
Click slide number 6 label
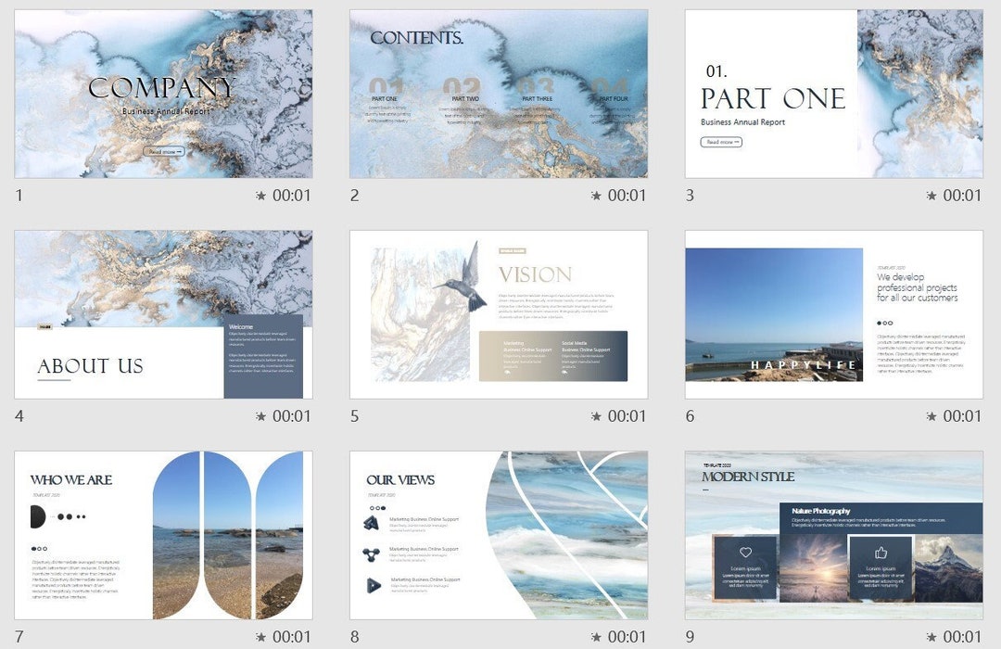[690, 416]
